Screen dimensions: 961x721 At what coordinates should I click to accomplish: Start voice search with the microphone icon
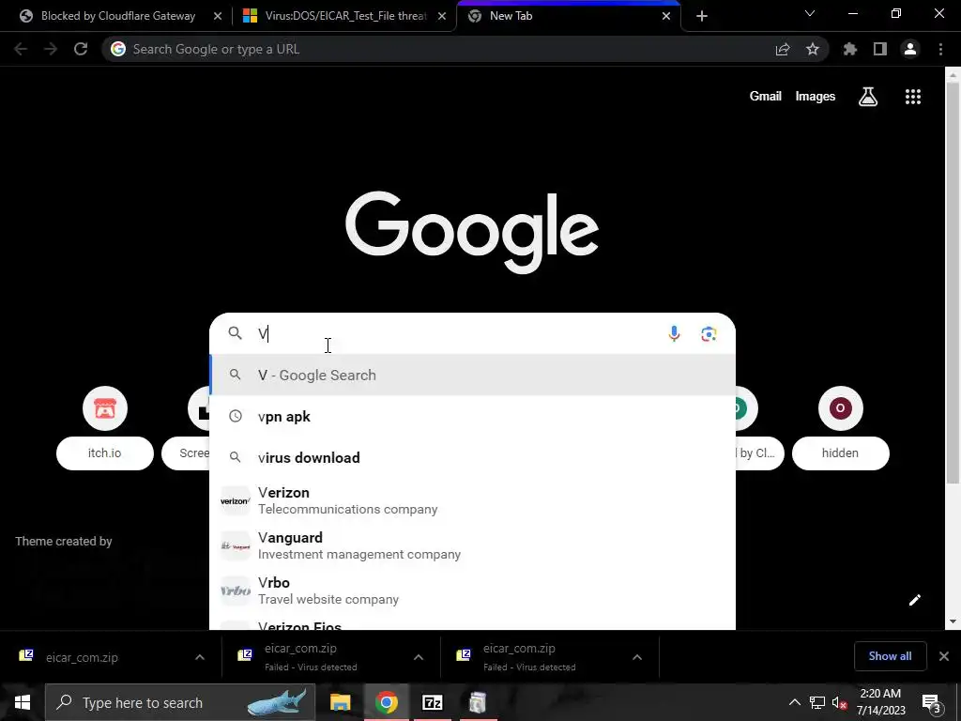[674, 333]
